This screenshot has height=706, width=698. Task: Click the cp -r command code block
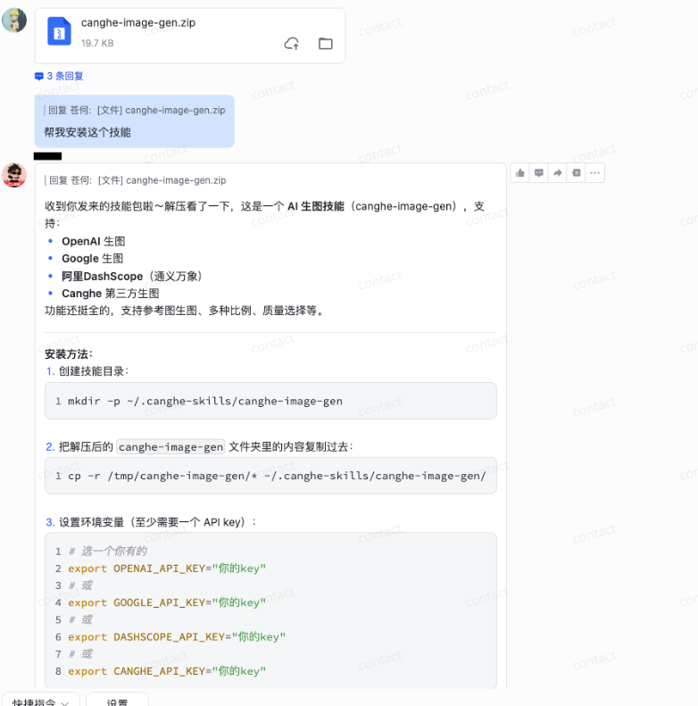[x=270, y=476]
